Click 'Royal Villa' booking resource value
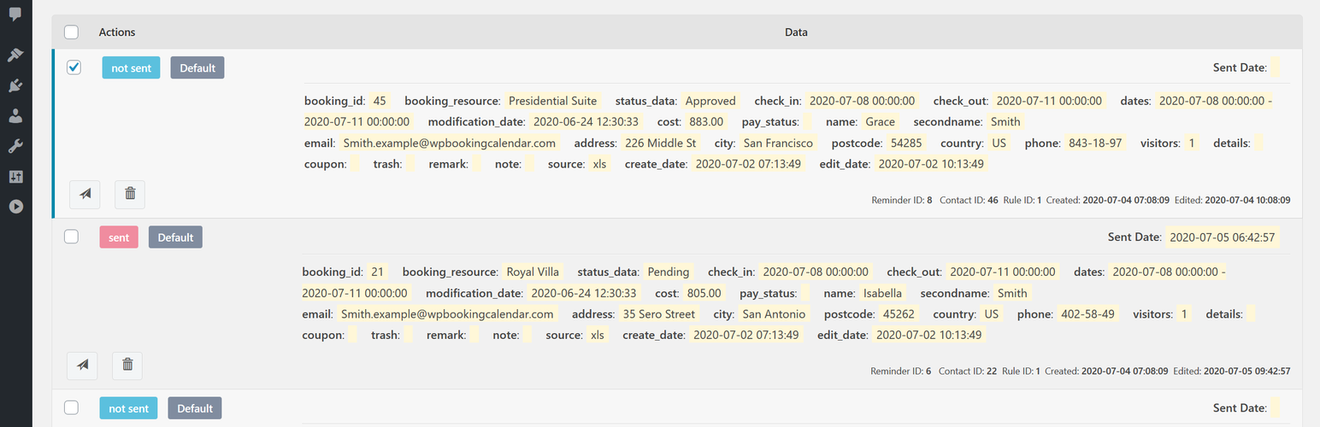 533,272
